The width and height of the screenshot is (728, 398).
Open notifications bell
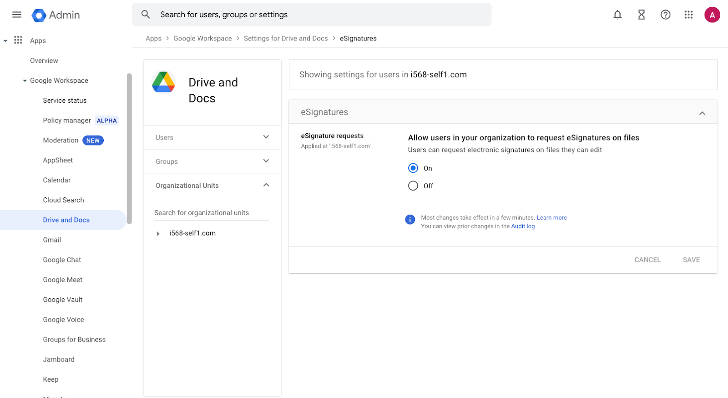tap(617, 15)
